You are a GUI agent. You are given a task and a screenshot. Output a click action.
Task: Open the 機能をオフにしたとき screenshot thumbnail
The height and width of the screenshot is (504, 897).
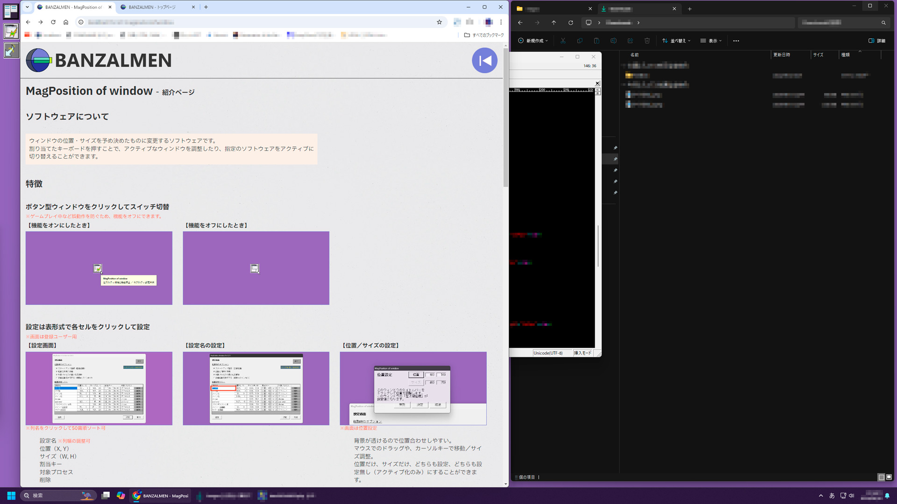click(x=256, y=268)
